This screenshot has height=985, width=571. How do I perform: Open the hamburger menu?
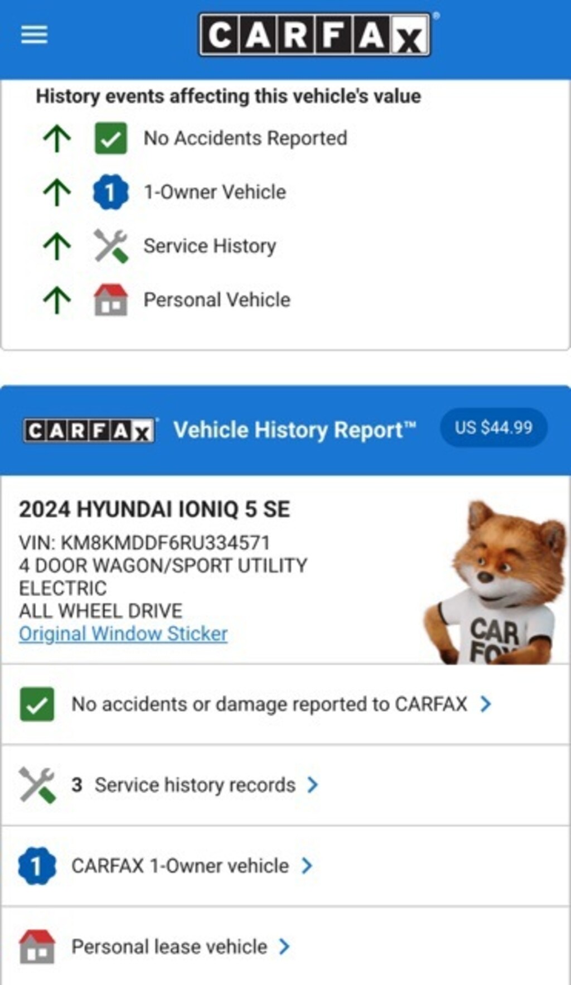(34, 35)
